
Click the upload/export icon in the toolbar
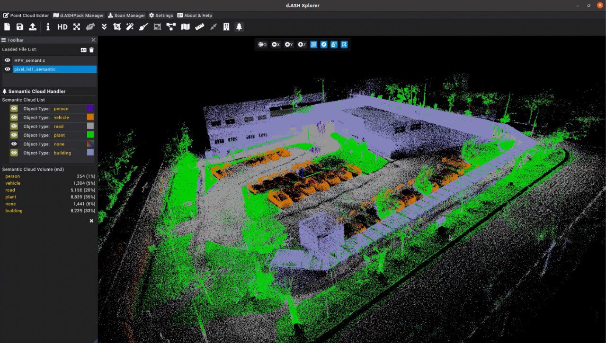pos(33,27)
